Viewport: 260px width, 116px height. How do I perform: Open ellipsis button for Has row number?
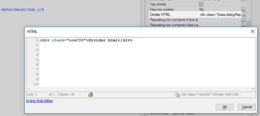(243, 9)
